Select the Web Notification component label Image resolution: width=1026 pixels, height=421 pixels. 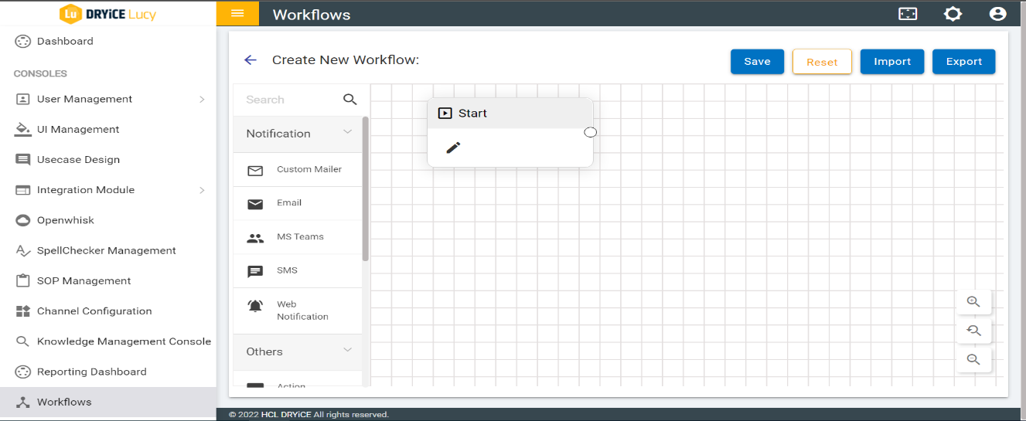(x=302, y=311)
